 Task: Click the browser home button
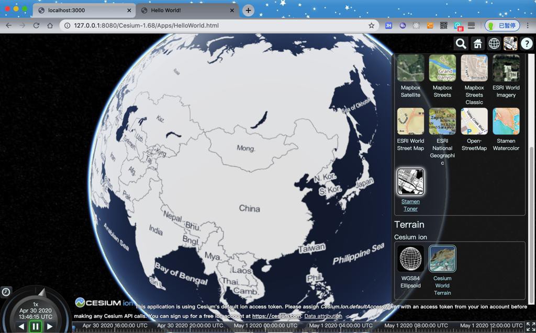click(50, 26)
